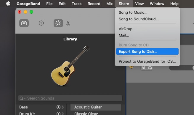Open the Edit menu
This screenshot has height=115, width=194.
pyautogui.click(x=62, y=4)
